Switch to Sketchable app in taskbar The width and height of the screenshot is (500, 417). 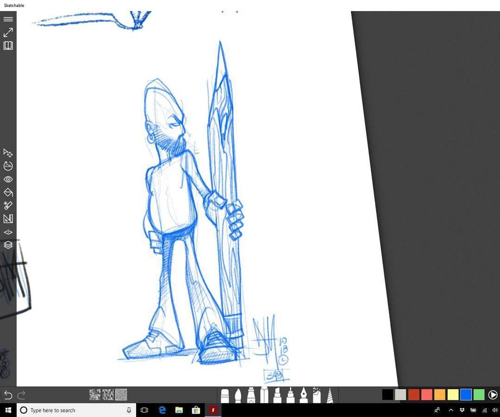pos(213,410)
